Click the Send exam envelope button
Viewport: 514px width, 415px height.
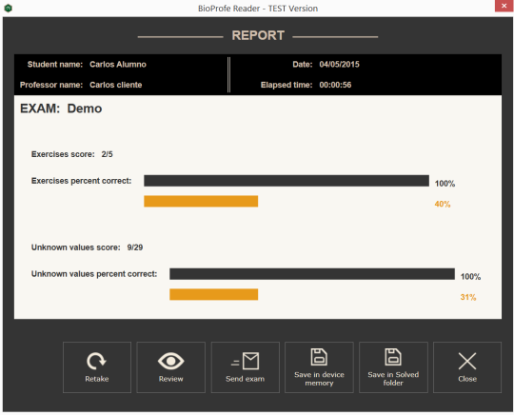coord(246,367)
